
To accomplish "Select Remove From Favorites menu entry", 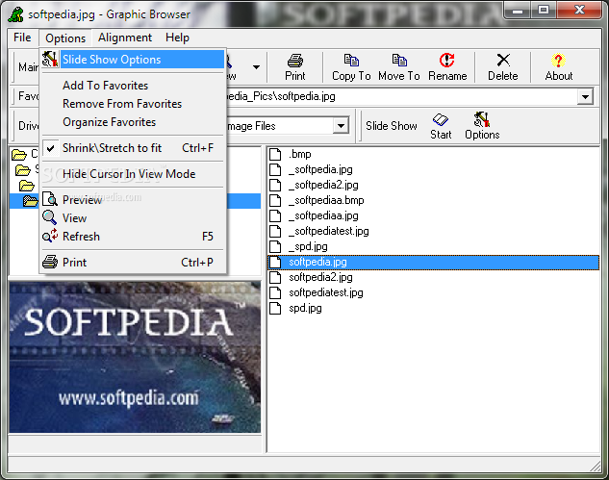I will 122,104.
